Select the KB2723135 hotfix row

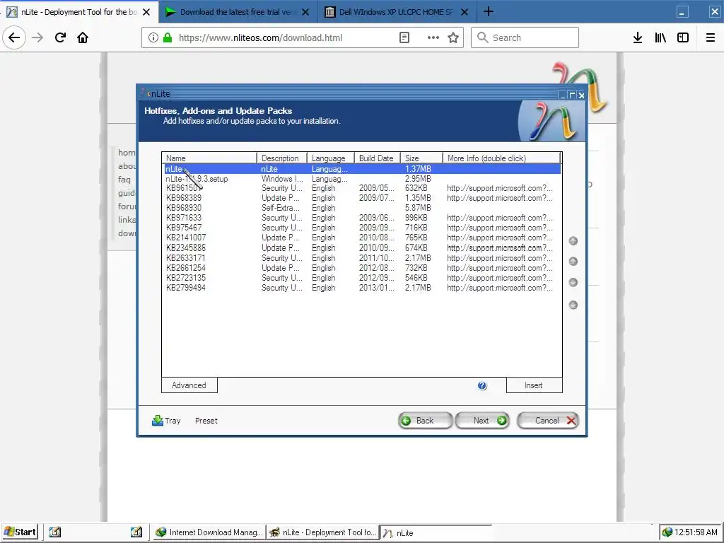point(361,277)
